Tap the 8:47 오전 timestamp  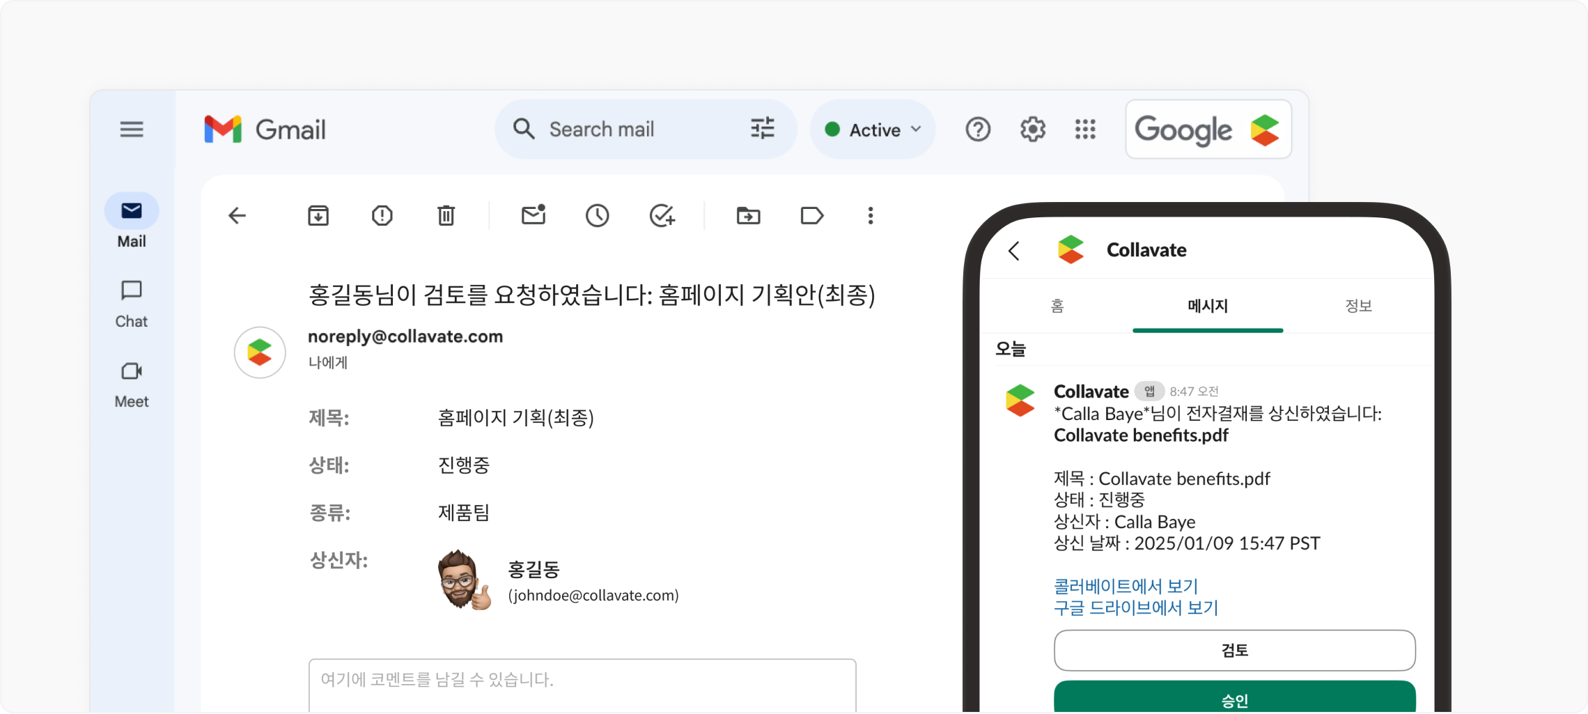coord(1194,391)
